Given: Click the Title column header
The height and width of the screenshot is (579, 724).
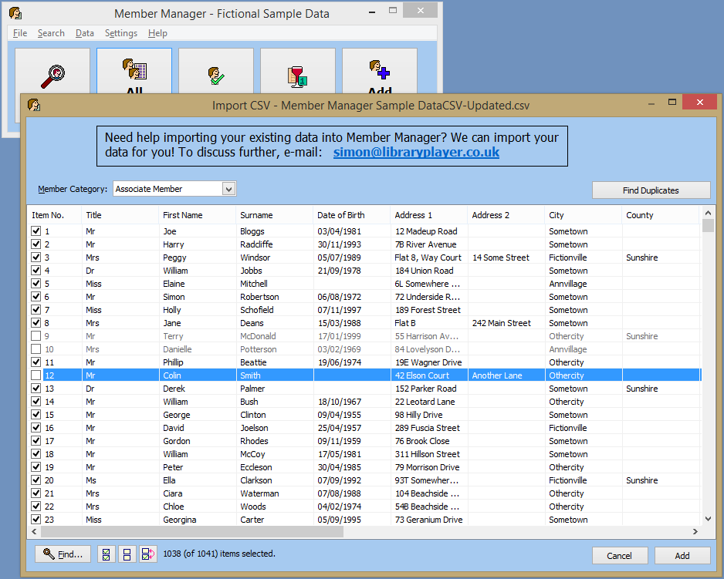Looking at the screenshot, I should [120, 215].
